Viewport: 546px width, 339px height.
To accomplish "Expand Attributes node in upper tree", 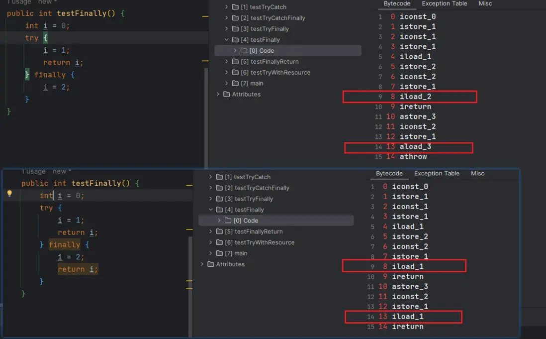I will pos(218,94).
